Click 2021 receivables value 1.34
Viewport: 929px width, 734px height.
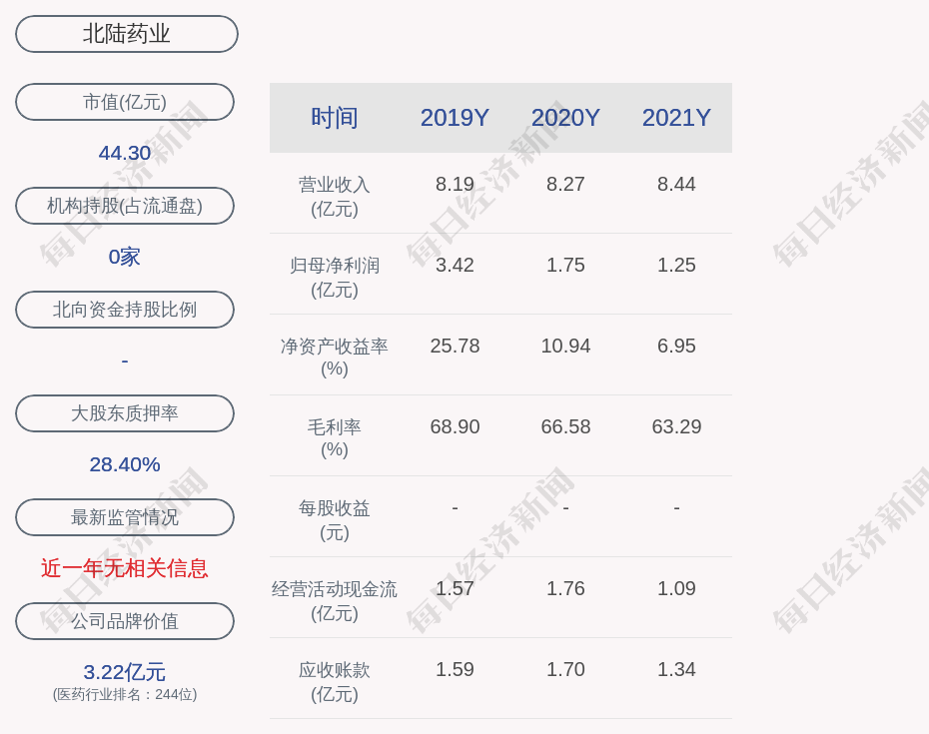[676, 669]
